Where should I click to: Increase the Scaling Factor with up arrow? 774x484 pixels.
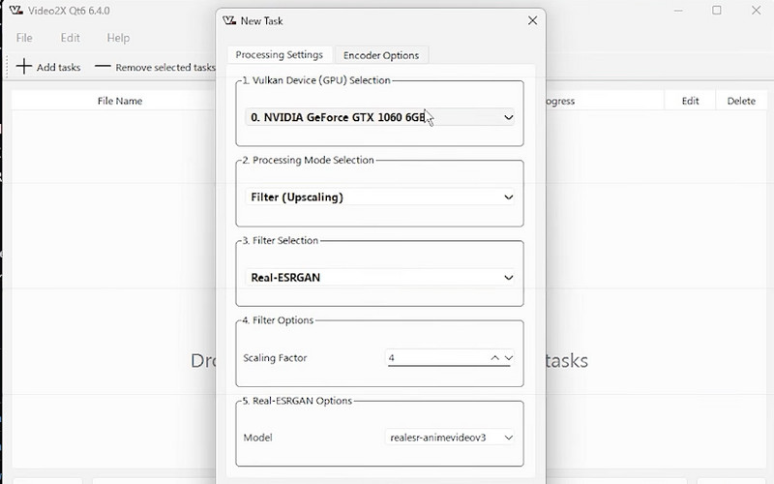tap(495, 357)
